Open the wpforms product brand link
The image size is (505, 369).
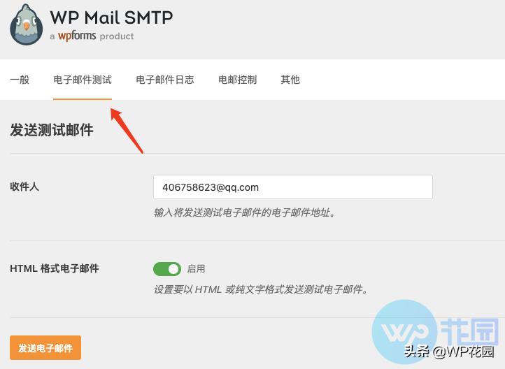click(x=77, y=36)
